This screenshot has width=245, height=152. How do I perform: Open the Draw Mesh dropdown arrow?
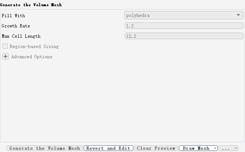(x=215, y=148)
